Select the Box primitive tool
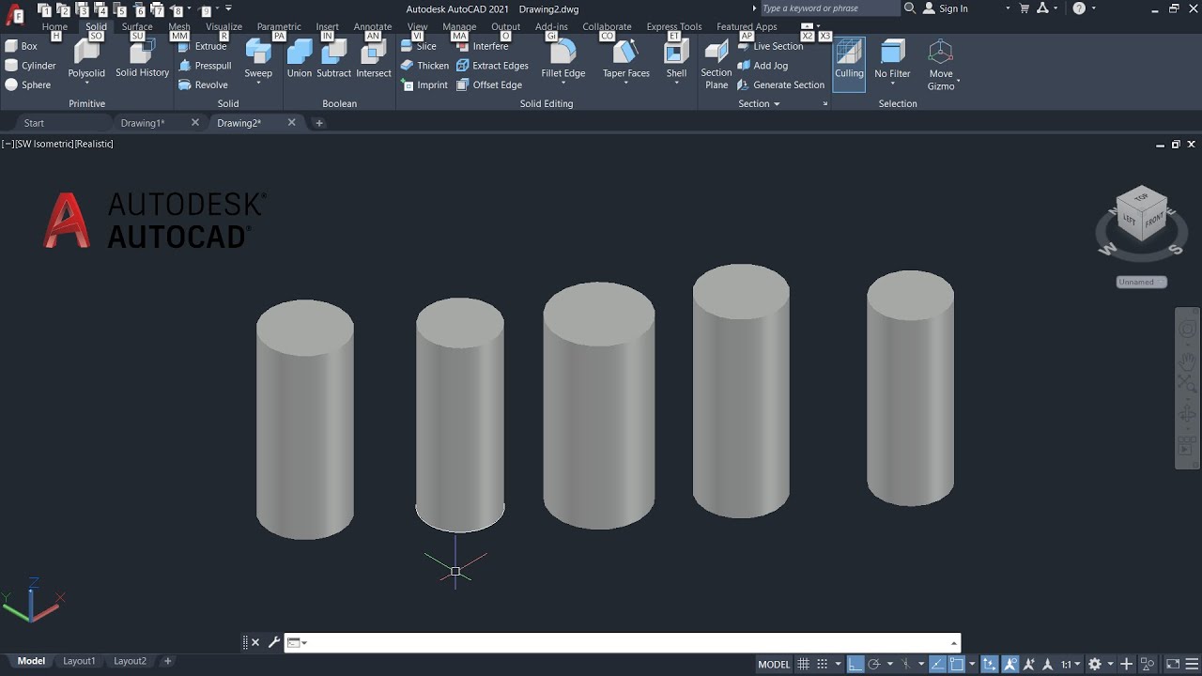 (22, 46)
